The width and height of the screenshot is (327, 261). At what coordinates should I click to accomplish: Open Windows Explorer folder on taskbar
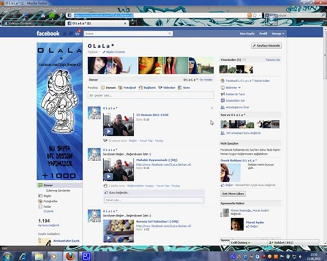[x=39, y=256]
